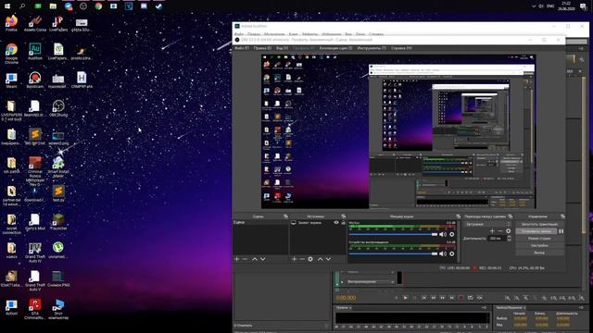Mute the Mic/Aux channel speaker icon
593x333 pixels.
(x=443, y=234)
